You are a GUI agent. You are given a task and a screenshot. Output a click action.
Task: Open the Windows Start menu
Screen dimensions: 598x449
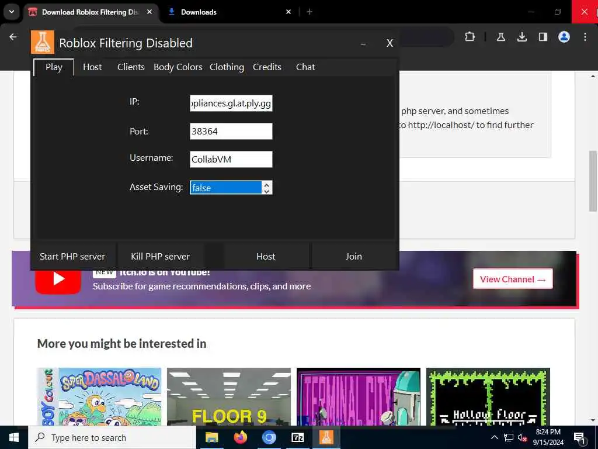click(x=14, y=437)
